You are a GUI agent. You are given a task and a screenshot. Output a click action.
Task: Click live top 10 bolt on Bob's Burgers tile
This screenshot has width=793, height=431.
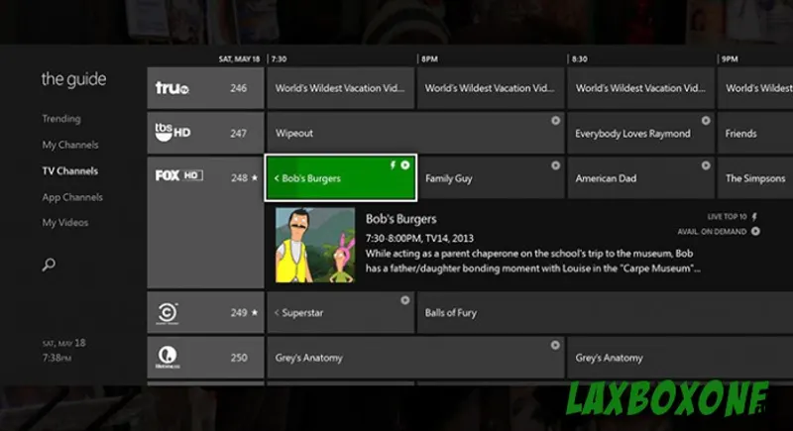coord(393,165)
